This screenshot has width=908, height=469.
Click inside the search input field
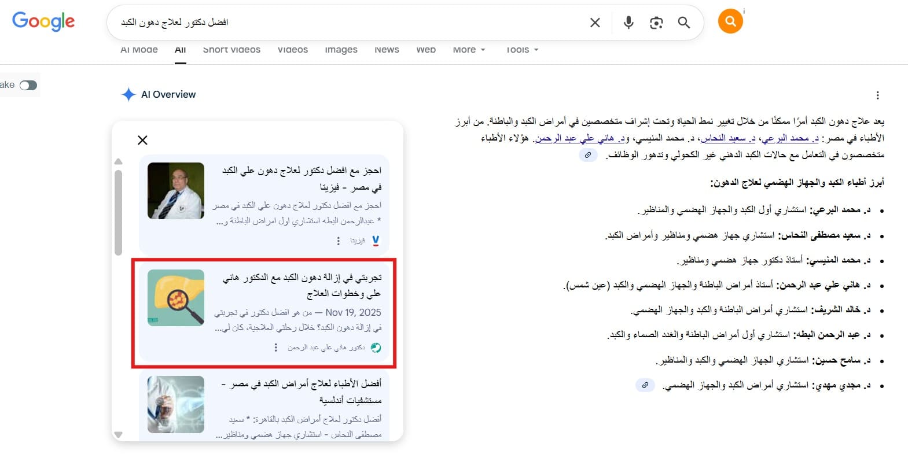(347, 23)
